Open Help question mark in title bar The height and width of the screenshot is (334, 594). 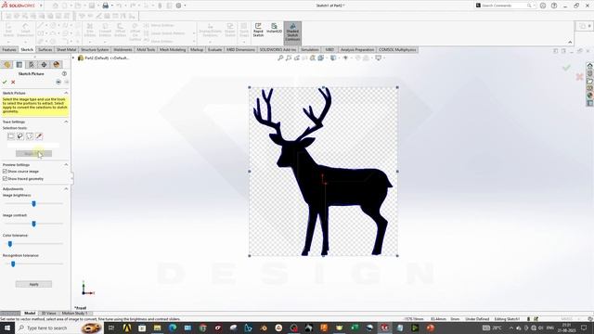[x=554, y=6]
